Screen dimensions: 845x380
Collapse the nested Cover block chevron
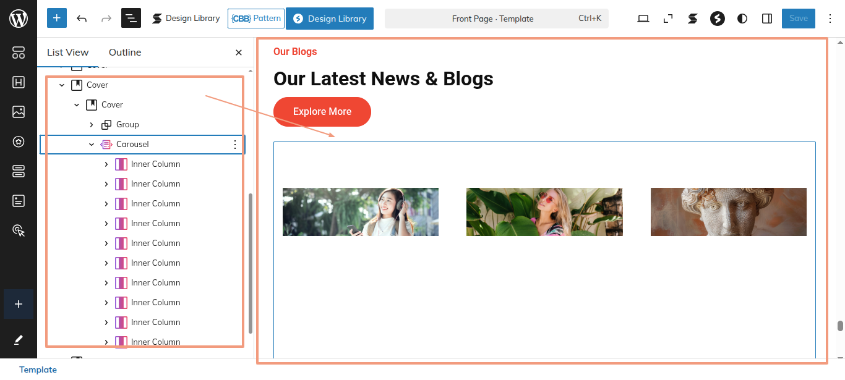click(x=77, y=105)
